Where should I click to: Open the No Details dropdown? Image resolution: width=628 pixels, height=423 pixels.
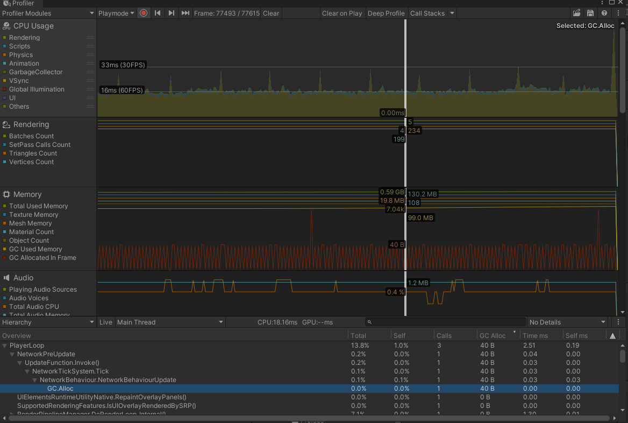[x=567, y=322]
